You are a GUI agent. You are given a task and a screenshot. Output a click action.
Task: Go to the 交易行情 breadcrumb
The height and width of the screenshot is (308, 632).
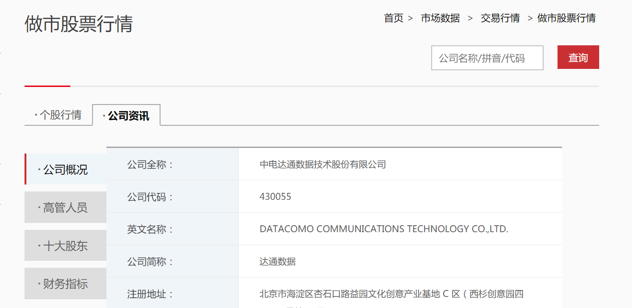pyautogui.click(x=500, y=18)
